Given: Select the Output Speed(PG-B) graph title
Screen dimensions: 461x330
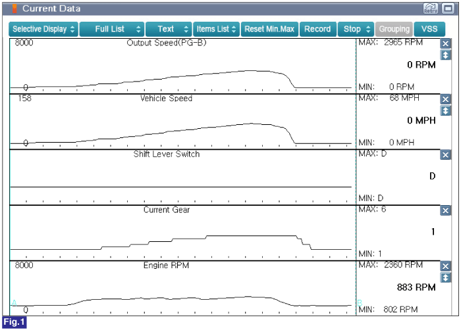Looking at the screenshot, I should click(167, 43).
